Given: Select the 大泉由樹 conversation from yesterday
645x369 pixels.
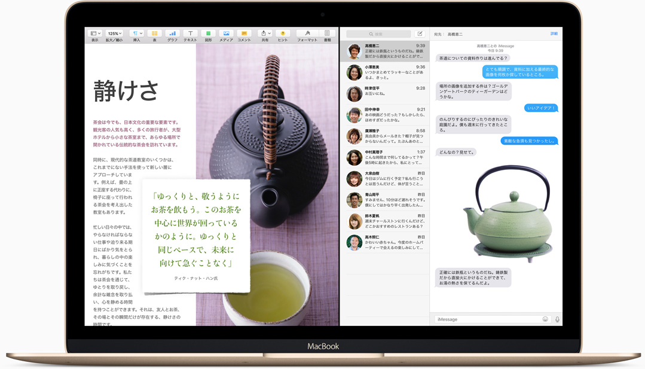Looking at the screenshot, I should pyautogui.click(x=385, y=179).
